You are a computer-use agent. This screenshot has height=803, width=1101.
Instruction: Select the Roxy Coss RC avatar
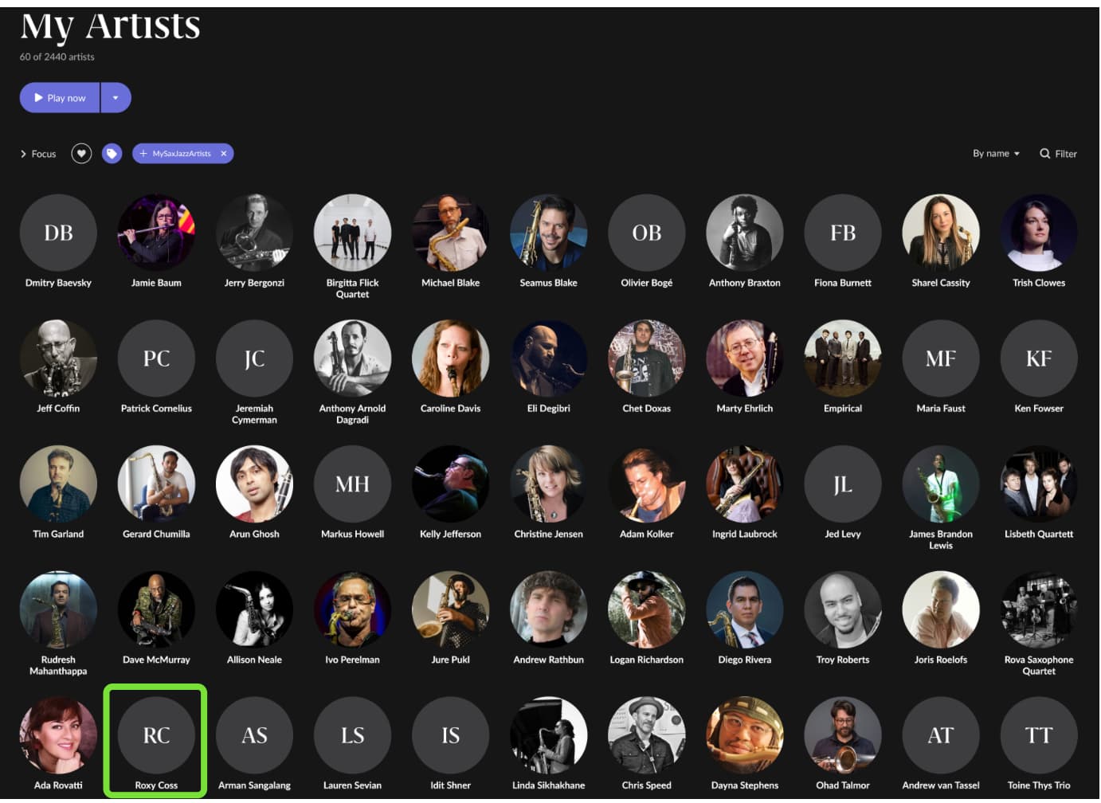156,735
